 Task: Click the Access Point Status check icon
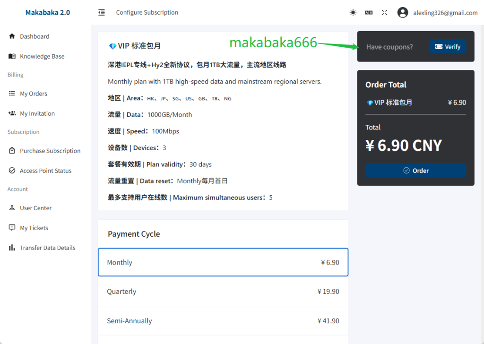12,171
